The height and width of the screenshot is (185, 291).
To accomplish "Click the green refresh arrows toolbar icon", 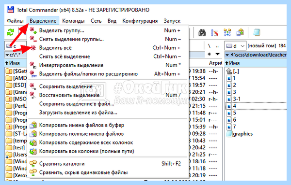I will [x=10, y=32].
